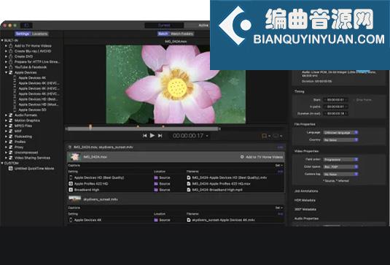The width and height of the screenshot is (390, 265).
Task: Click the Untitled QuickTime Movie setting icon
Action: coord(11,169)
